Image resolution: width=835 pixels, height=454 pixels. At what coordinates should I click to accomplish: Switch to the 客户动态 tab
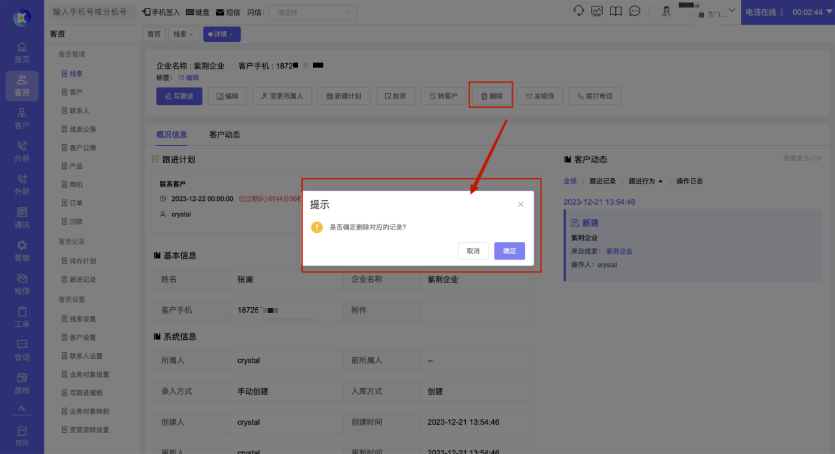click(224, 135)
